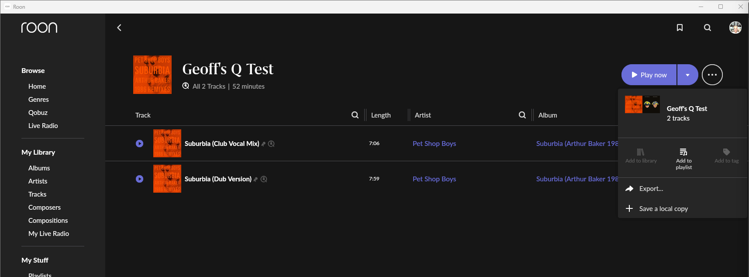
Task: Click the Length column header
Action: 381,115
